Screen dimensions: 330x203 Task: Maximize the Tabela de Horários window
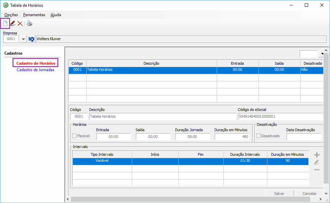coord(306,5)
